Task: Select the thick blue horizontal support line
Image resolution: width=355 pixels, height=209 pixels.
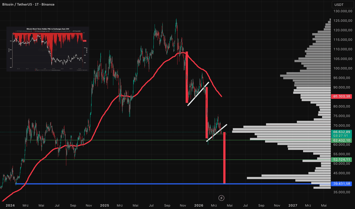Action: coord(114,184)
